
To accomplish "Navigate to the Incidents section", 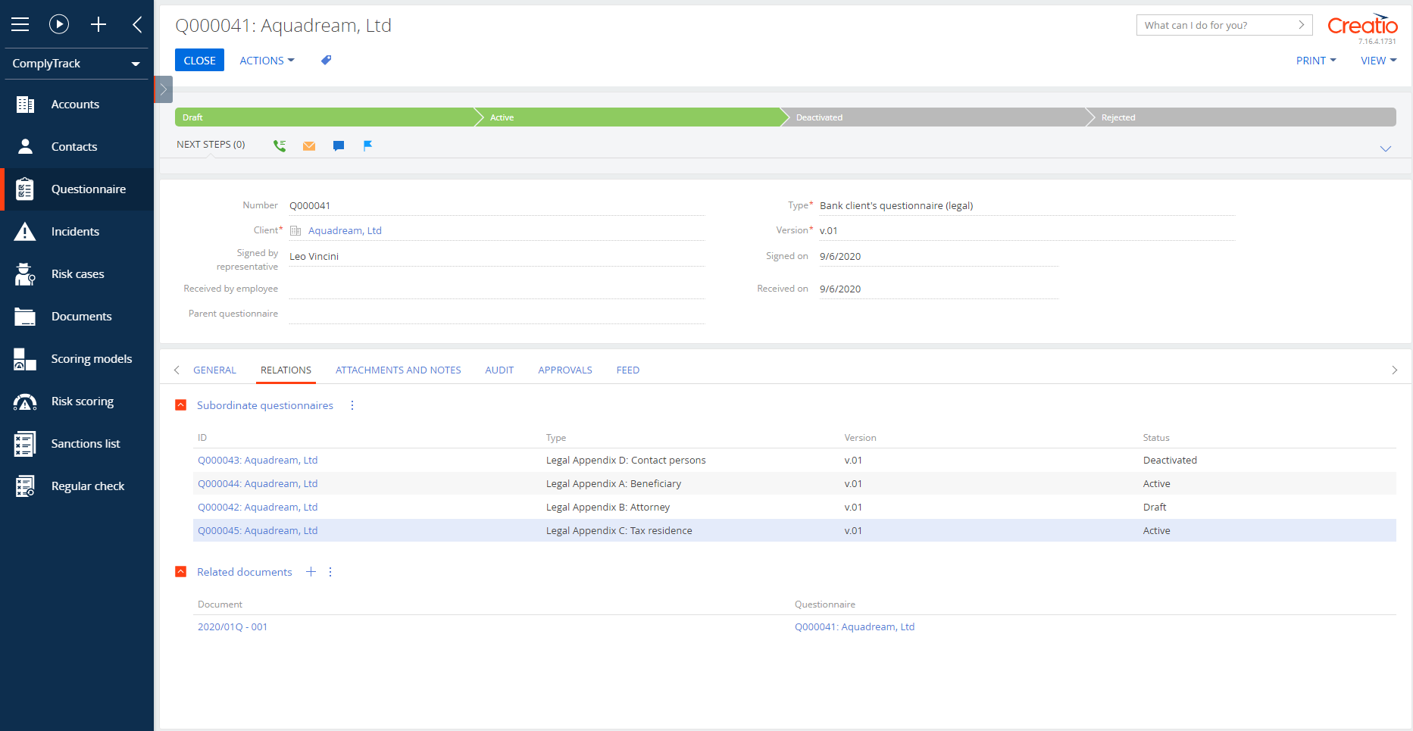I will (75, 231).
